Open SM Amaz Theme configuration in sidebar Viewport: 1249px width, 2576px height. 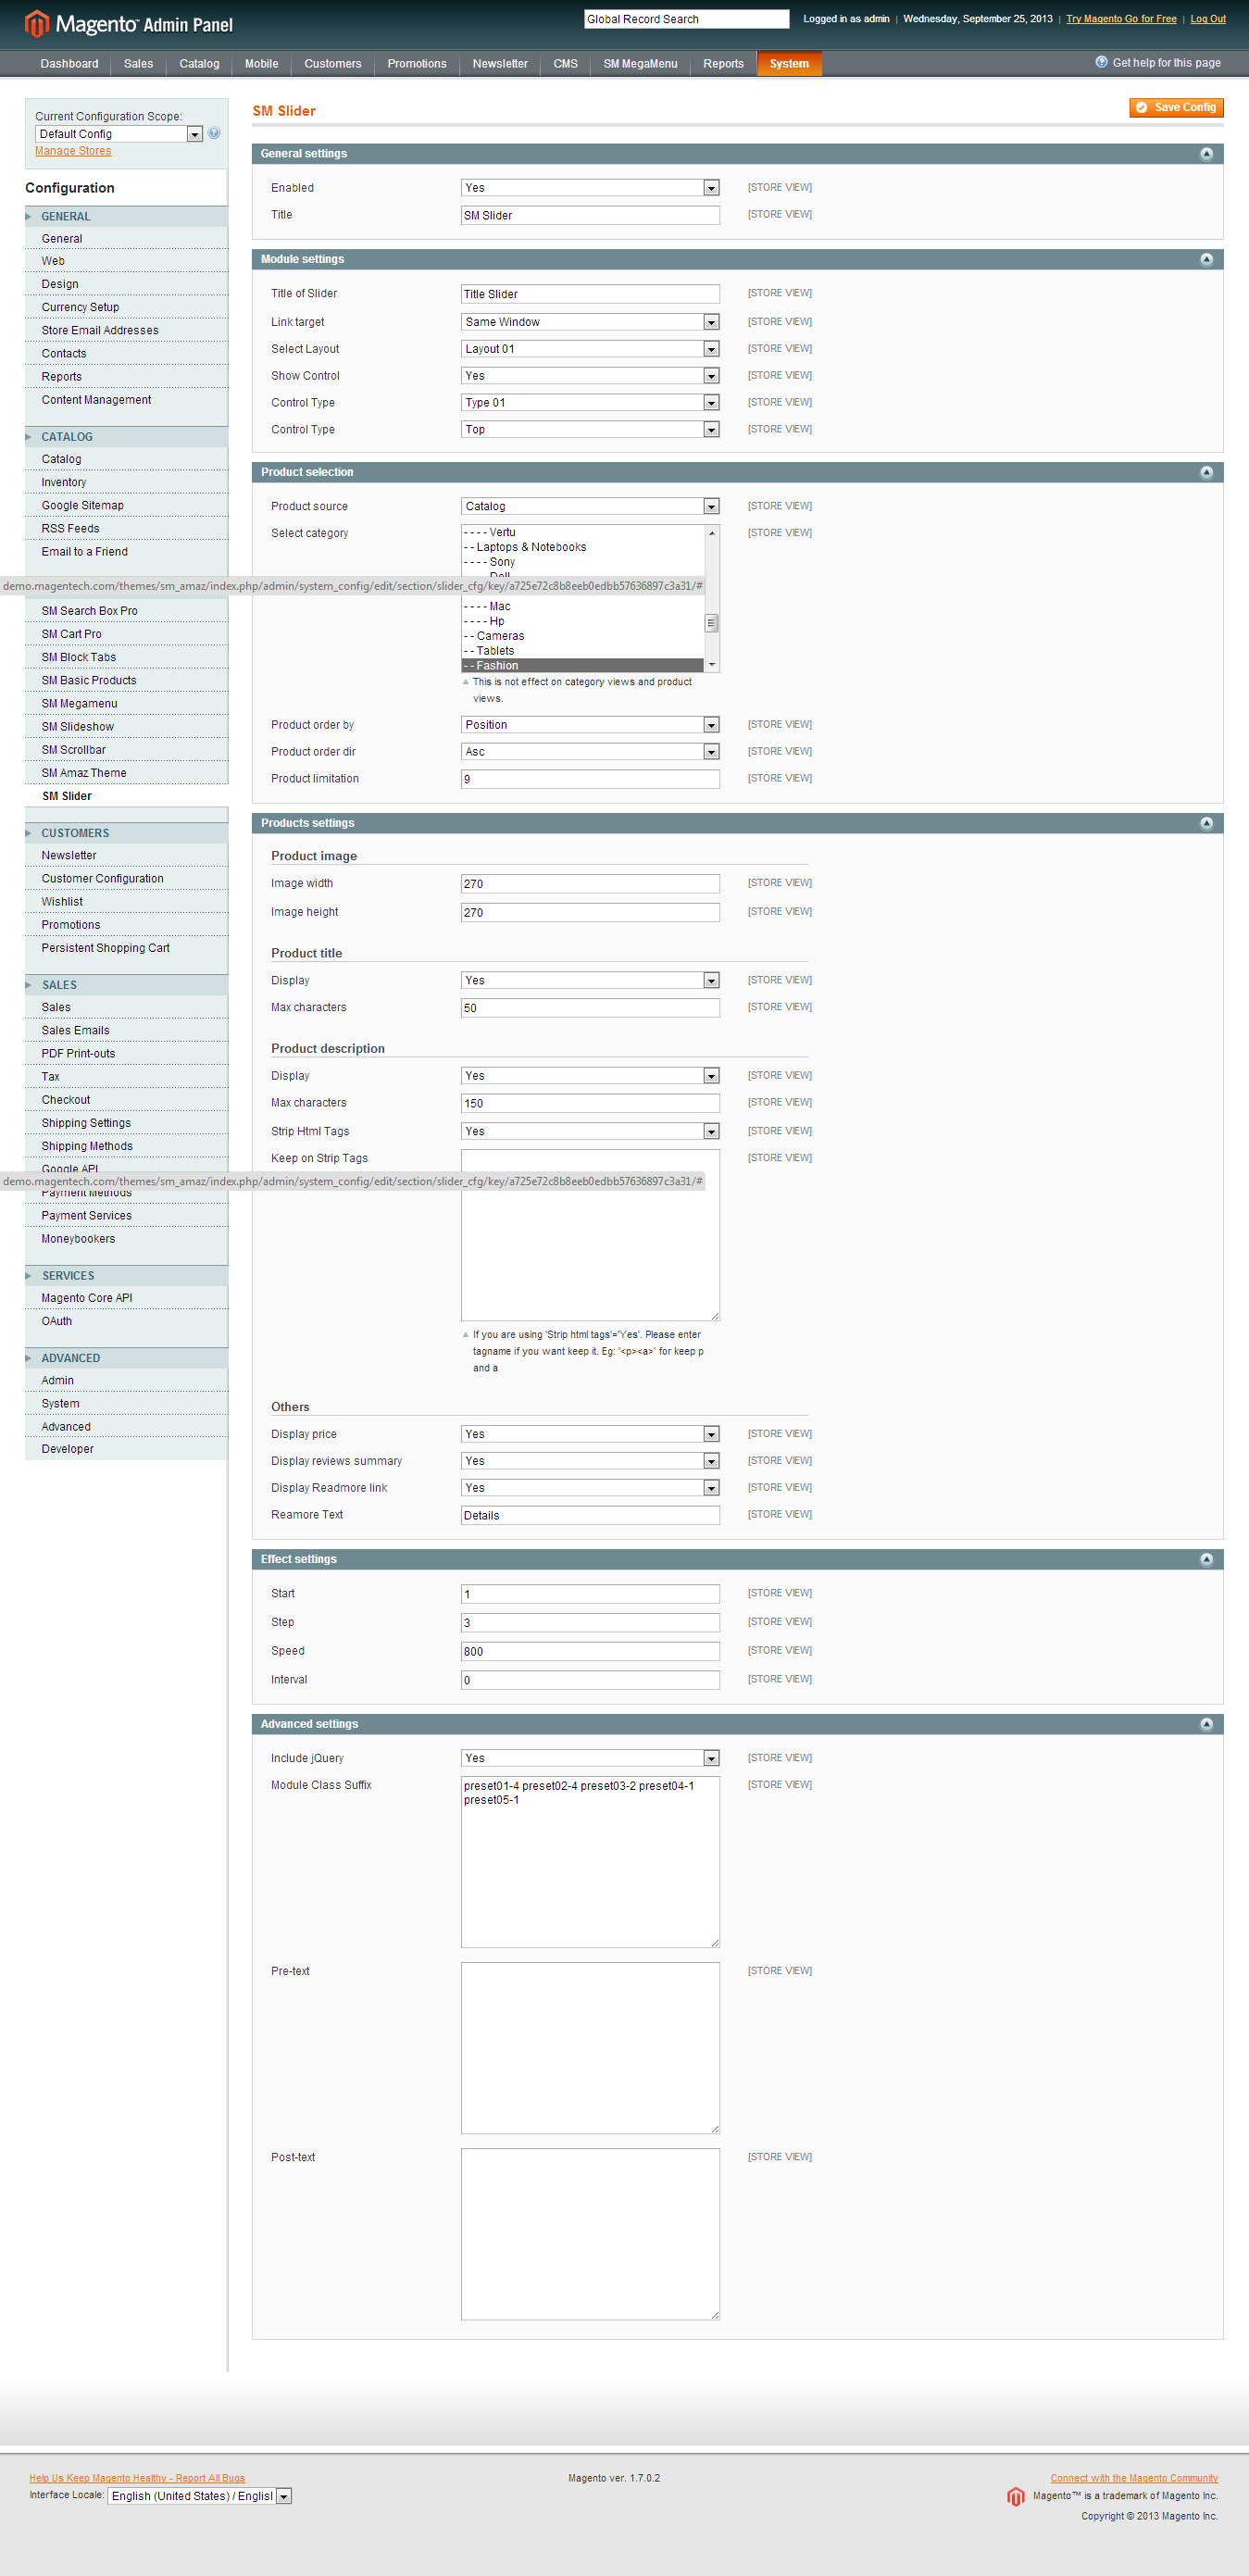tap(84, 773)
